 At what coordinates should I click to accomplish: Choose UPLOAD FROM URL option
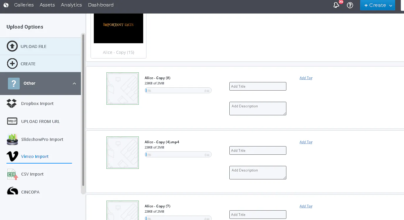point(41,121)
